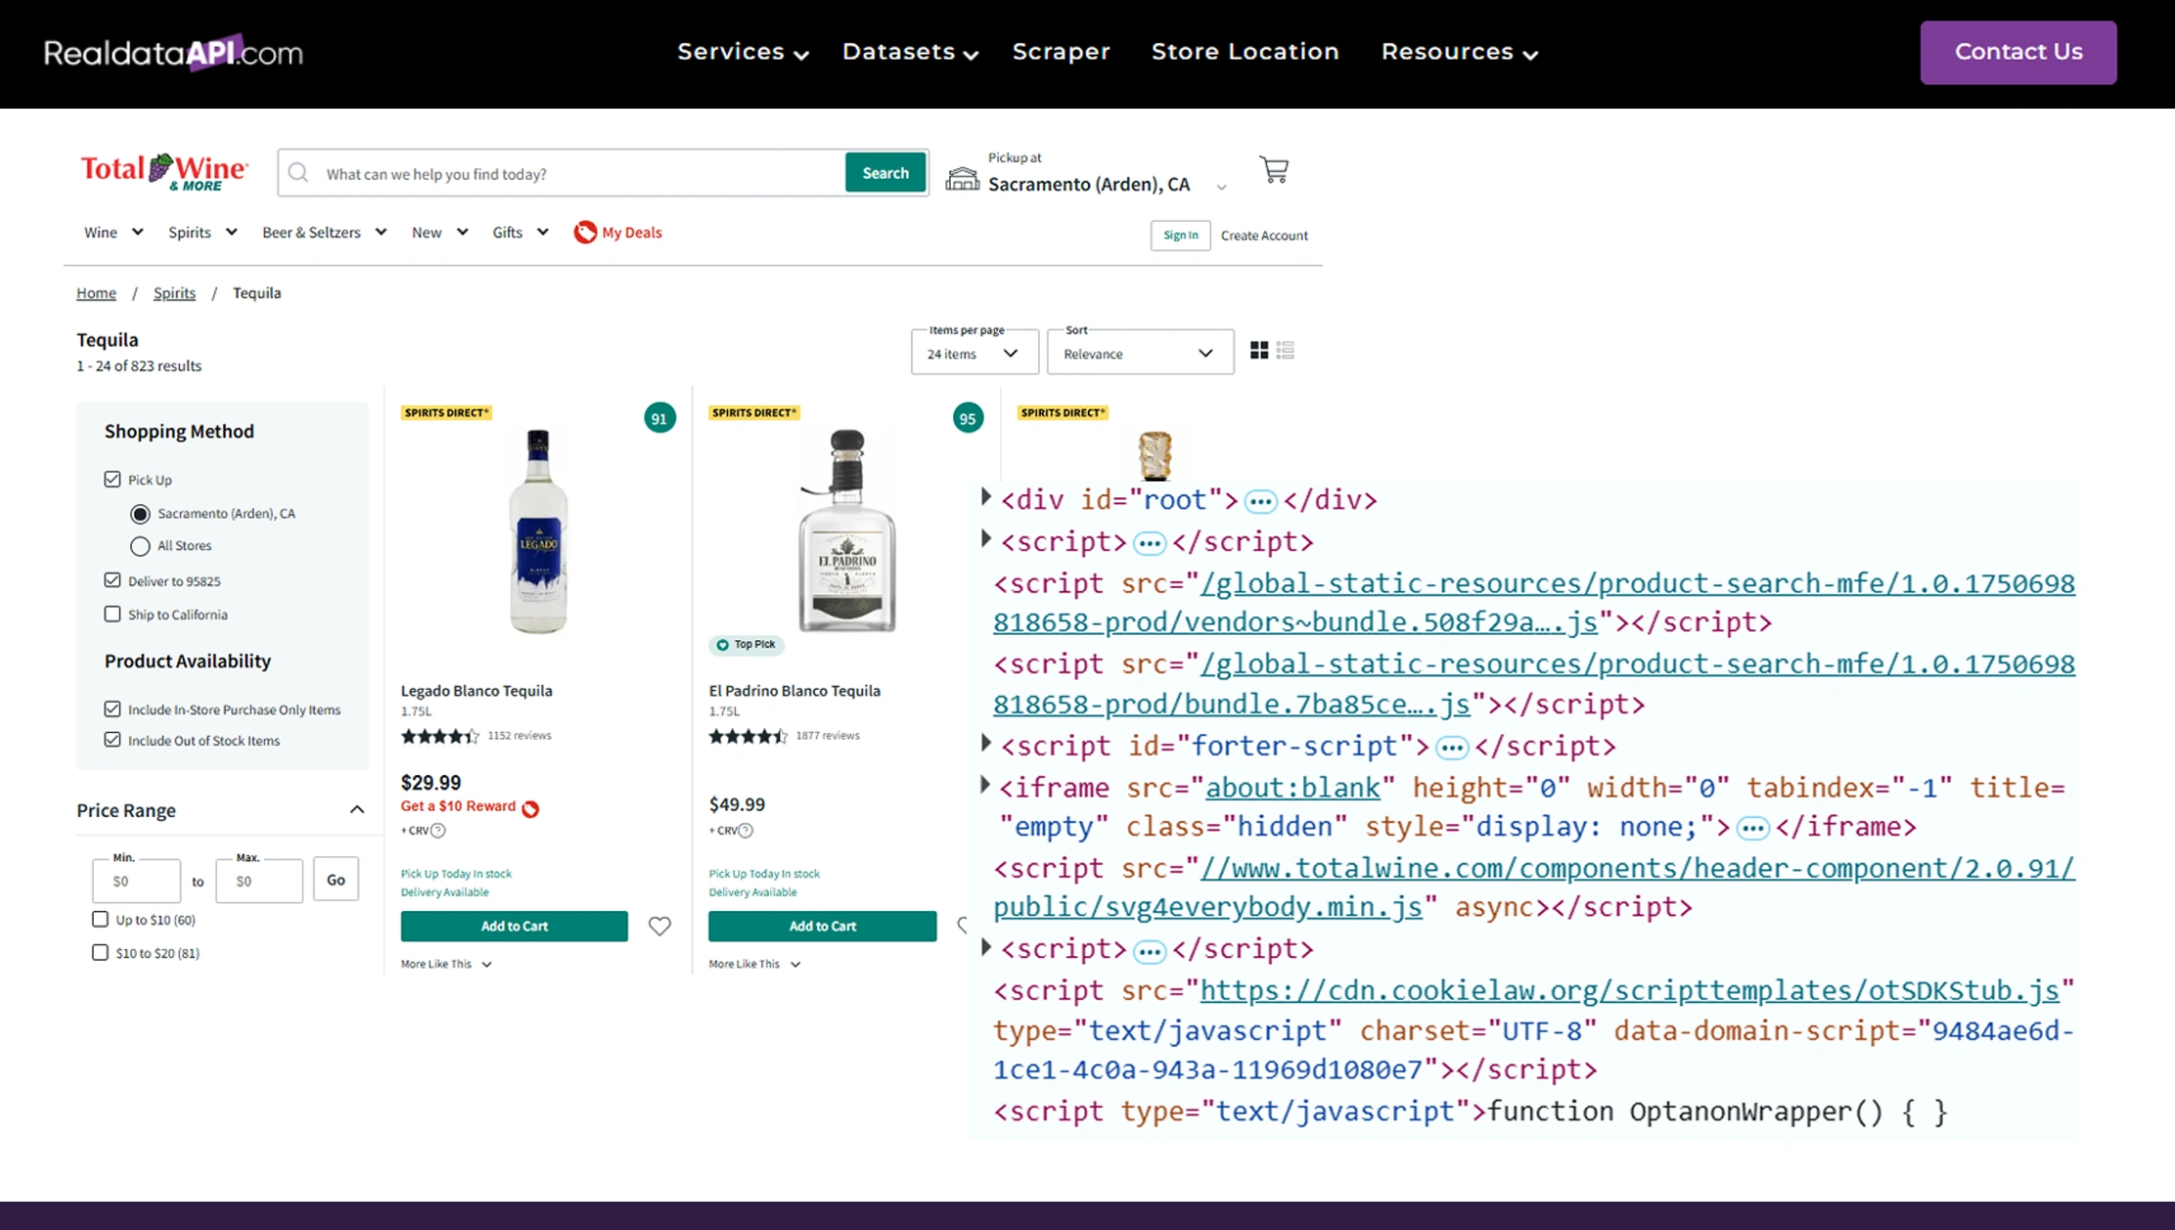
Task: Toggle the Pick Up checkbox
Action: (113, 479)
